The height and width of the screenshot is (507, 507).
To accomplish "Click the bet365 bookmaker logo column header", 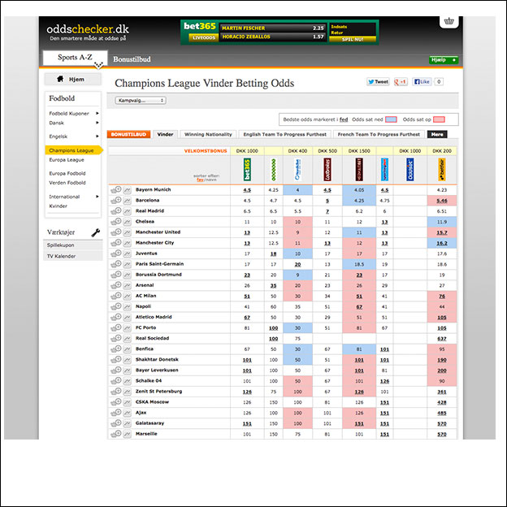I will tap(247, 170).
